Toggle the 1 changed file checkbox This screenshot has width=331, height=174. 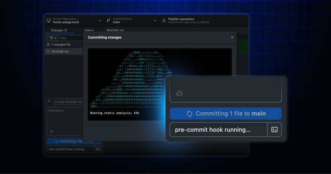(x=48, y=45)
